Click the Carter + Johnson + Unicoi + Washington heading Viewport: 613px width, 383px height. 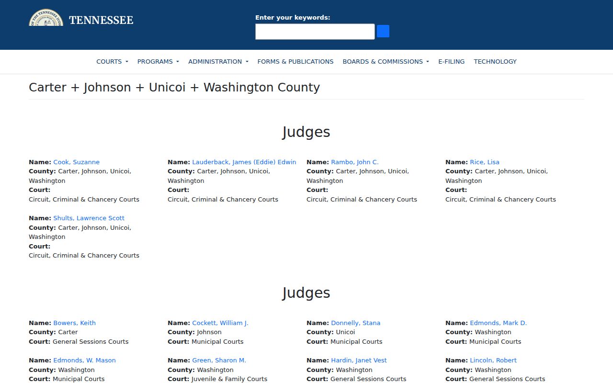click(174, 88)
